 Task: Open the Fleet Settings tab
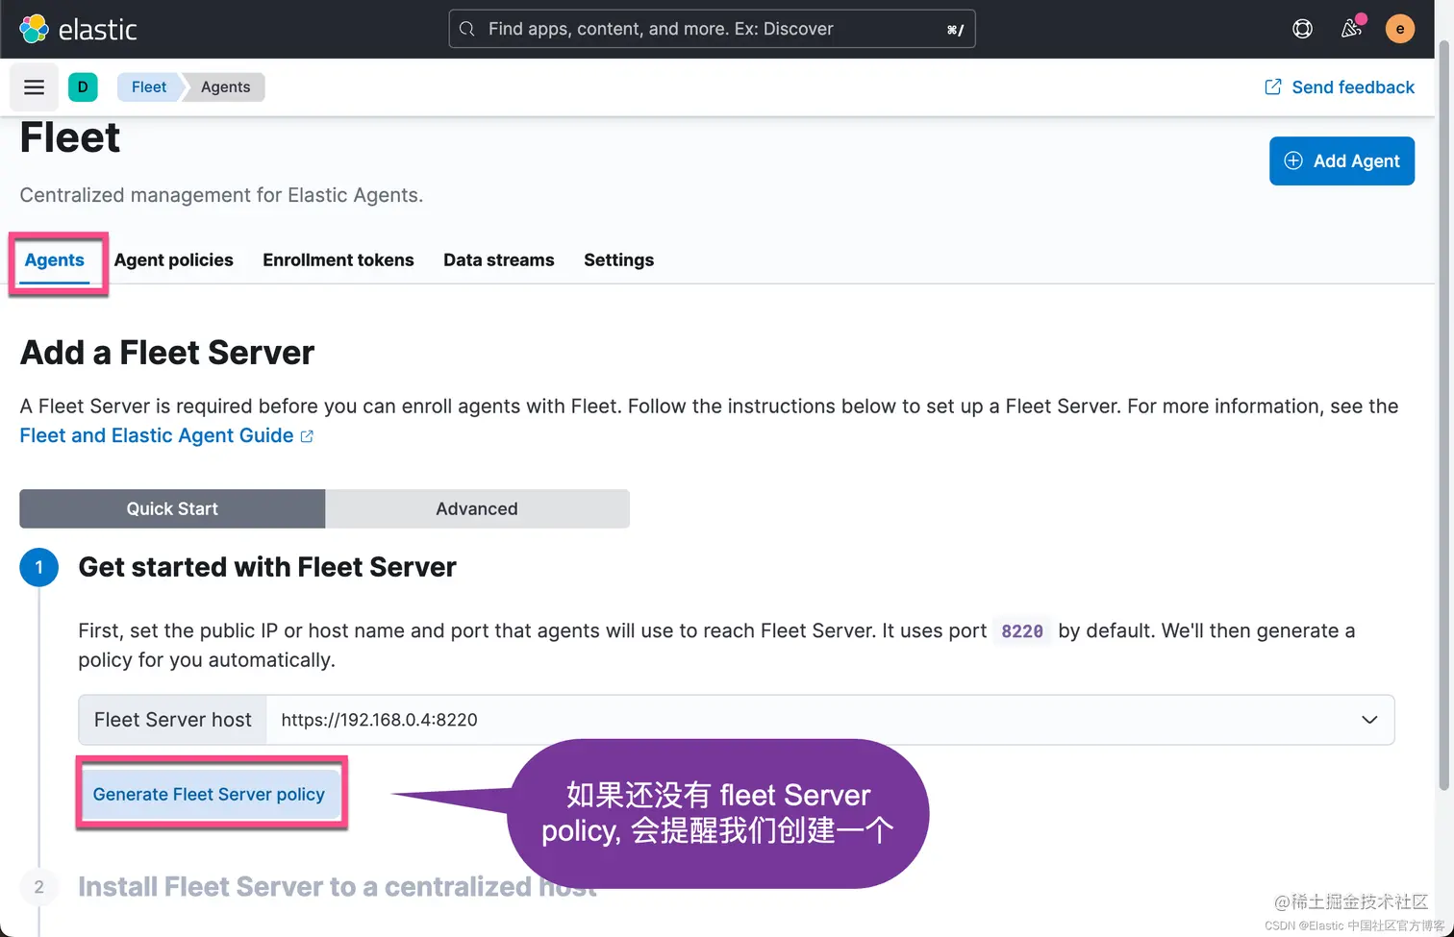(x=619, y=260)
